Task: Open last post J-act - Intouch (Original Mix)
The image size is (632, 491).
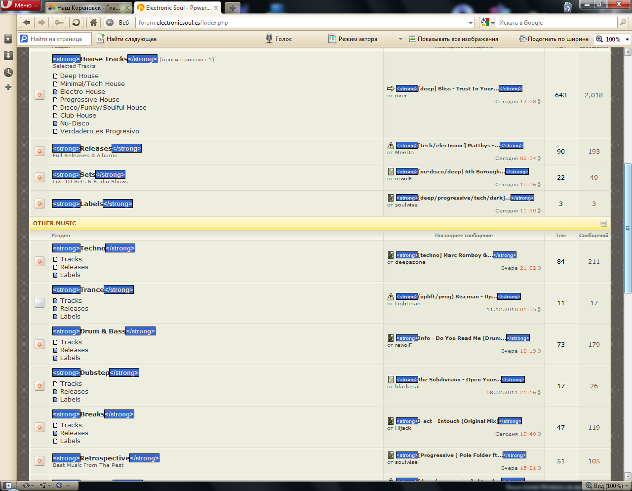Action: coord(458,421)
